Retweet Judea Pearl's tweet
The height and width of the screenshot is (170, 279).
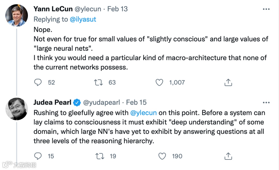(98, 156)
